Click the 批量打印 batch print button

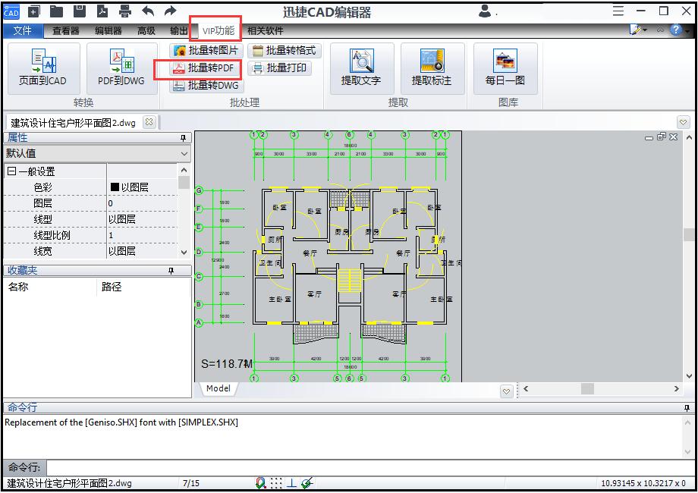tap(280, 68)
